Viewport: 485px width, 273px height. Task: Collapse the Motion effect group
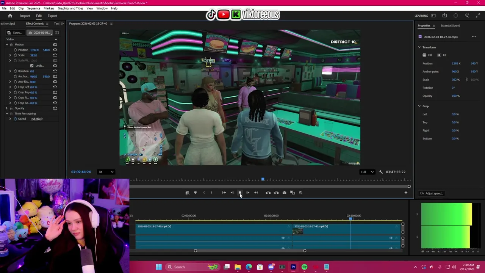[6, 44]
